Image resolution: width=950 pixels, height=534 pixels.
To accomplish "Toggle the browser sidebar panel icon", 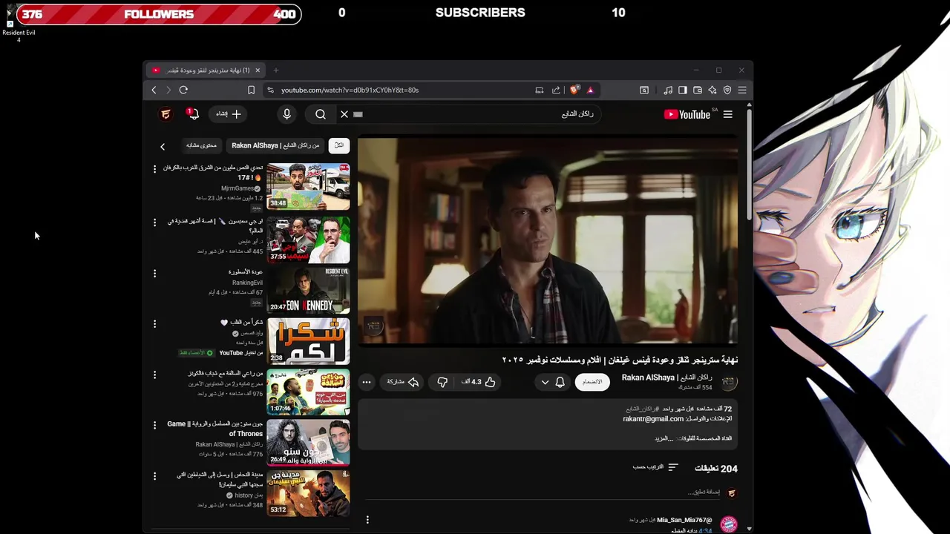I will click(682, 90).
